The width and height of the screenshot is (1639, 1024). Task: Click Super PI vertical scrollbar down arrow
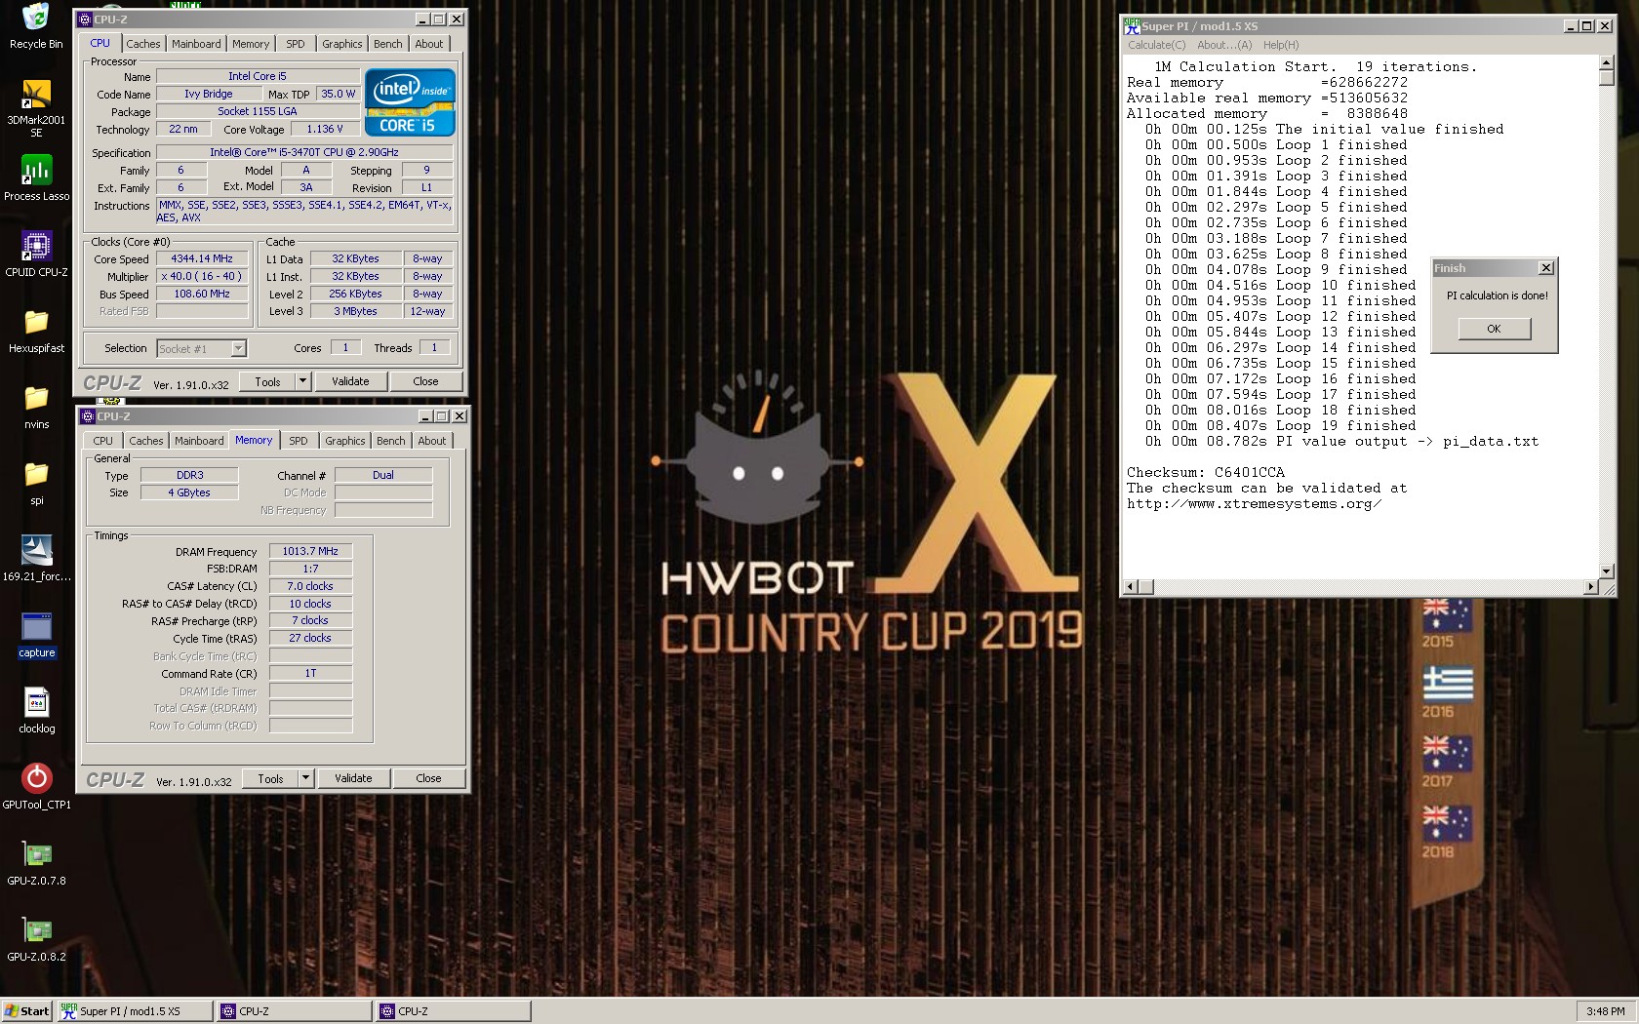coord(1606,571)
